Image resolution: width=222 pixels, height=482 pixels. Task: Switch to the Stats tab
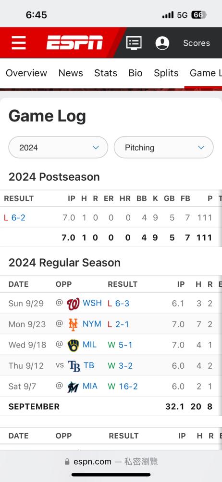(106, 73)
